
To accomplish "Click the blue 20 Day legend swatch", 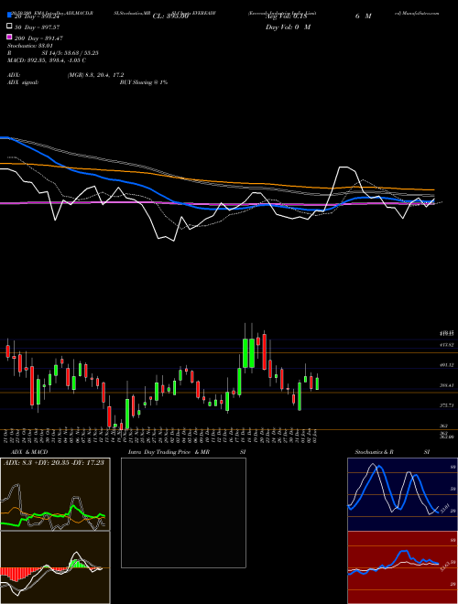I will 9,16.
